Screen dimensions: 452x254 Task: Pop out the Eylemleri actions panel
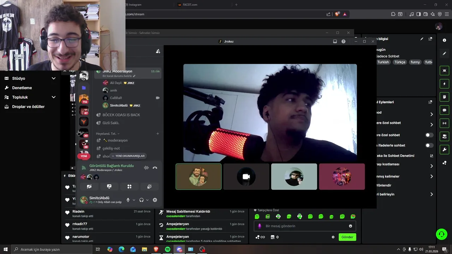click(430, 102)
